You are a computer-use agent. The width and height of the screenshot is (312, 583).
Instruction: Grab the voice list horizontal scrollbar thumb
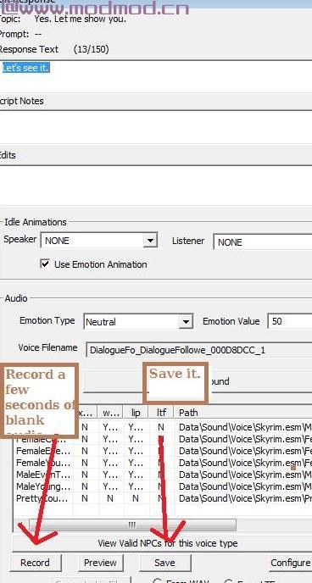(132, 525)
